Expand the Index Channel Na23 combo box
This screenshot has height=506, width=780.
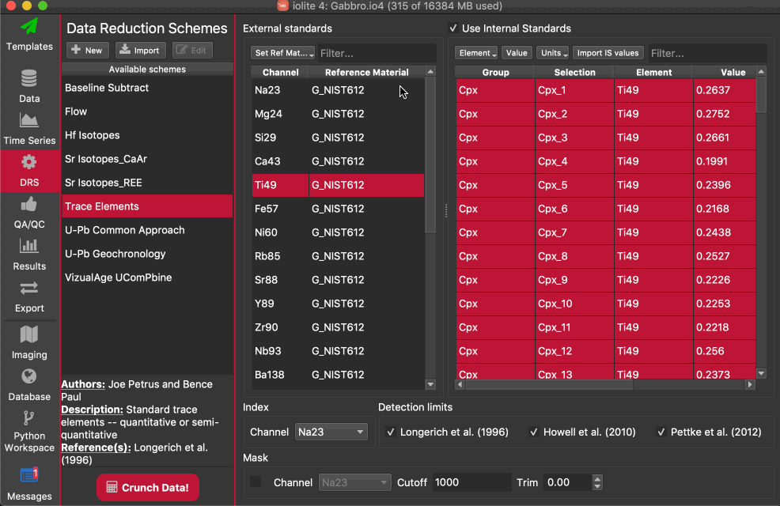click(331, 432)
